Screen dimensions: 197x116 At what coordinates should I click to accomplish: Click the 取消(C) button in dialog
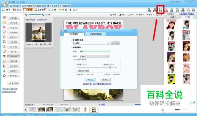click(105, 80)
